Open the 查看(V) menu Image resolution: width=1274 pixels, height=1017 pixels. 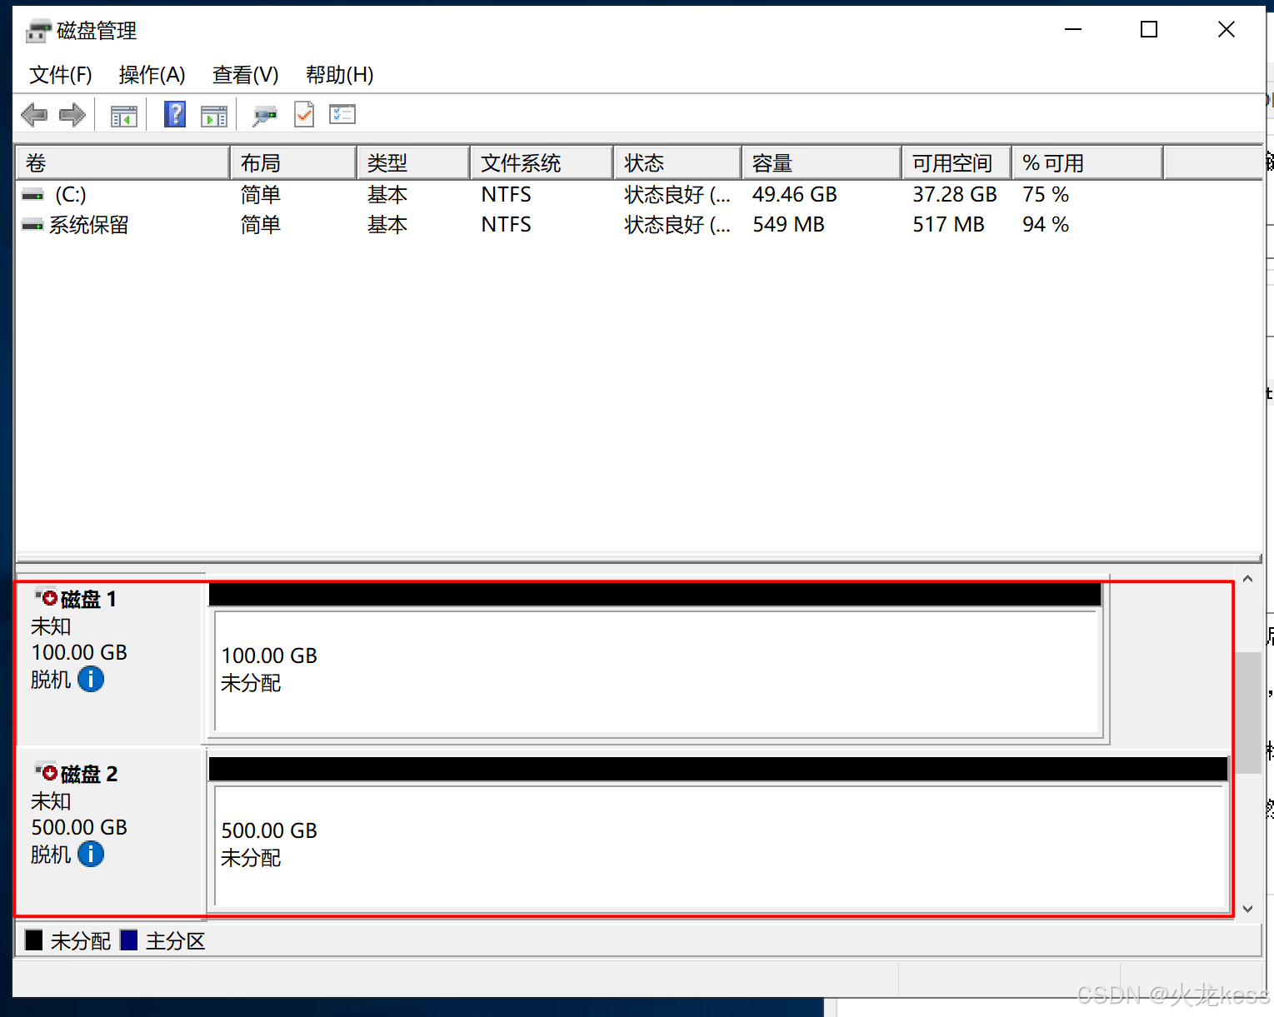pos(245,75)
